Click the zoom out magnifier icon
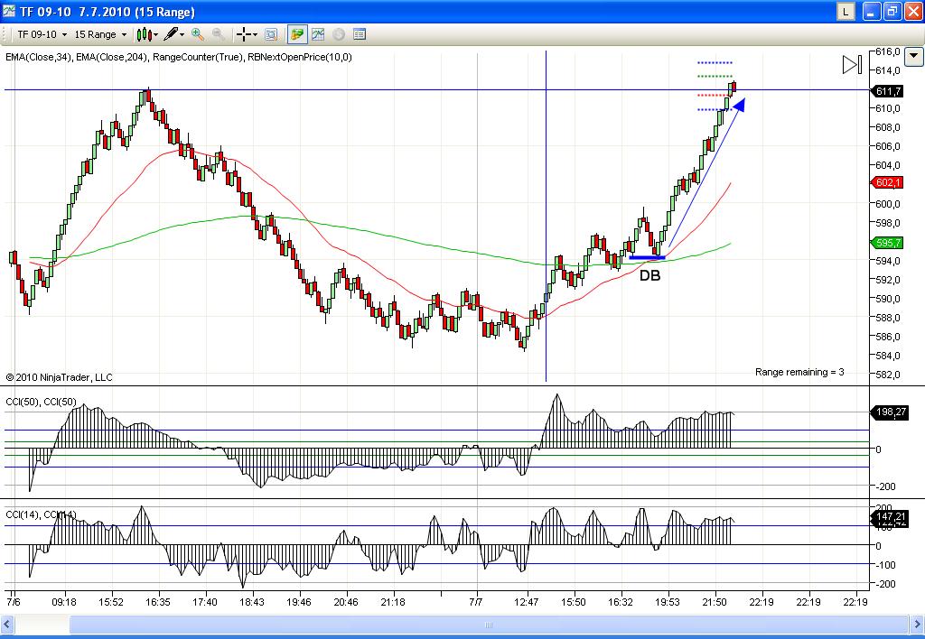This screenshot has height=639, width=925. point(219,34)
